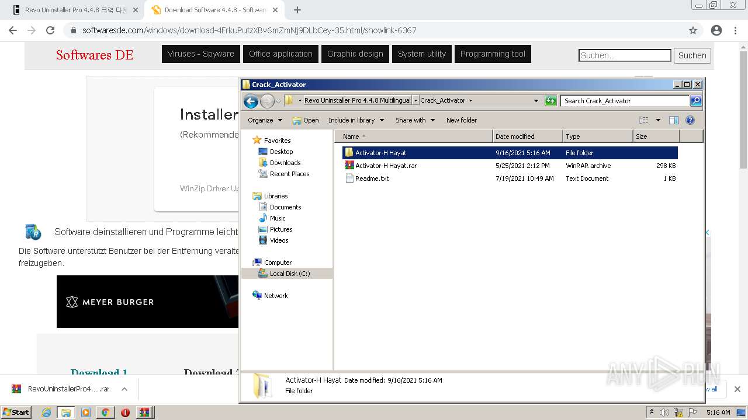Click the green refresh icon beside address bar
This screenshot has width=748, height=420.
[x=550, y=101]
